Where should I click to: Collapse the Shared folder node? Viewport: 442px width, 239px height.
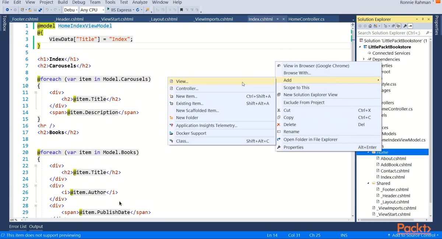tap(368, 183)
